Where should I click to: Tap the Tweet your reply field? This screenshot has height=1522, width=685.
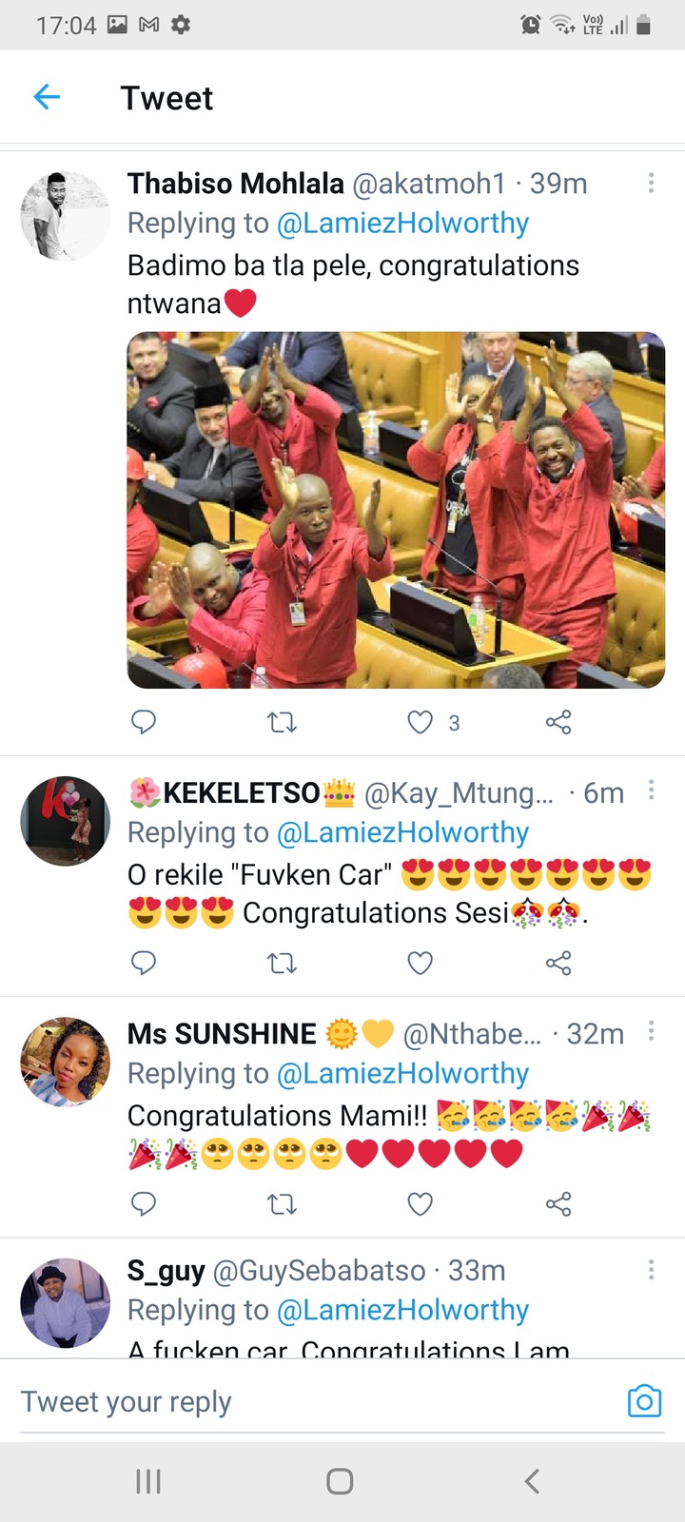click(x=314, y=1401)
